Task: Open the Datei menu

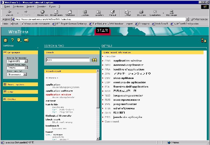Action: click(7, 6)
